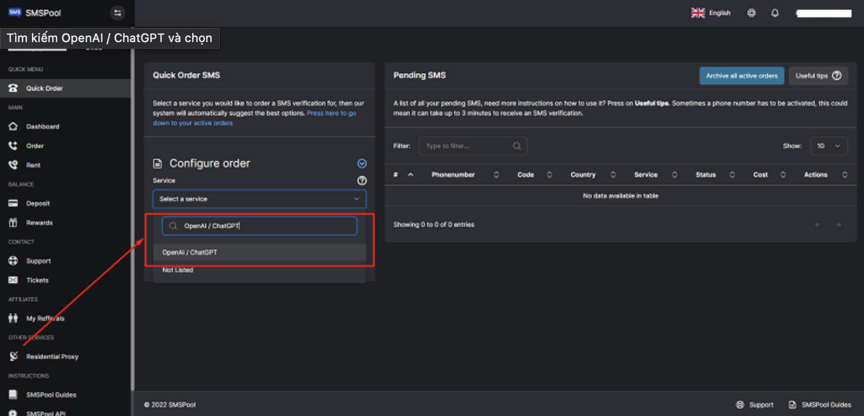Collapse the Configure order section

pos(362,164)
